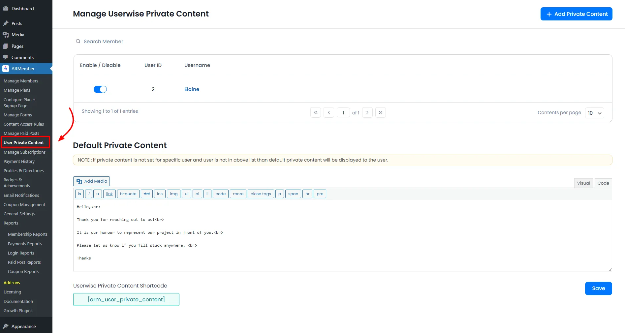625x333 pixels.
Task: Insert a horizontal rule with hr
Action: tap(307, 194)
